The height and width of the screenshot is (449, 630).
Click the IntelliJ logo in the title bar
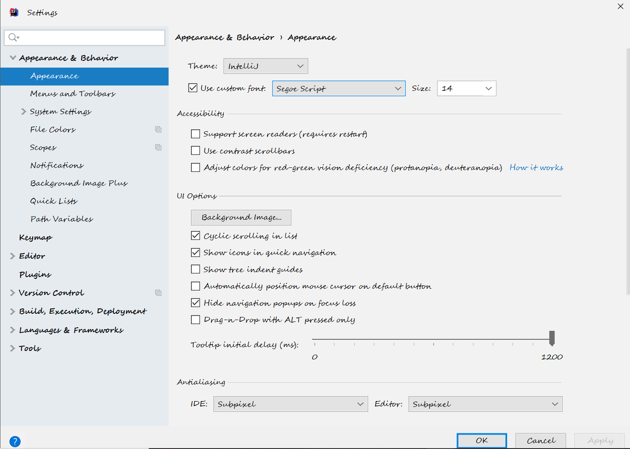coord(14,12)
